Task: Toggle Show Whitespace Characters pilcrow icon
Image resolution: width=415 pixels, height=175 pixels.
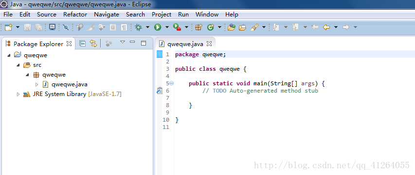Action: [124, 27]
